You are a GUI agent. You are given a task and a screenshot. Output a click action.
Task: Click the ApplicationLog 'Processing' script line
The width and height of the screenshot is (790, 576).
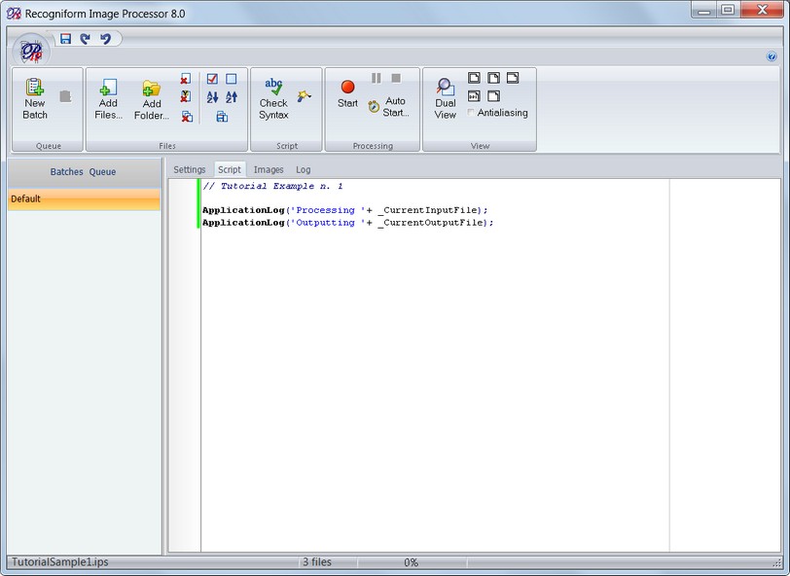344,210
